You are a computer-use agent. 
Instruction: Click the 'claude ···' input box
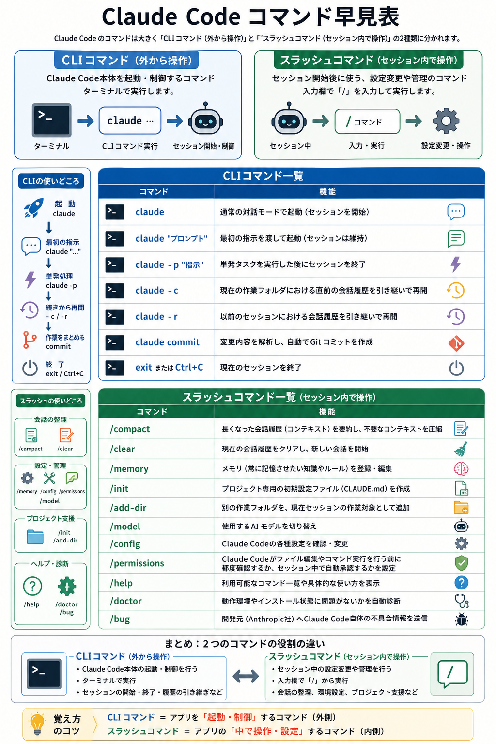click(x=130, y=121)
